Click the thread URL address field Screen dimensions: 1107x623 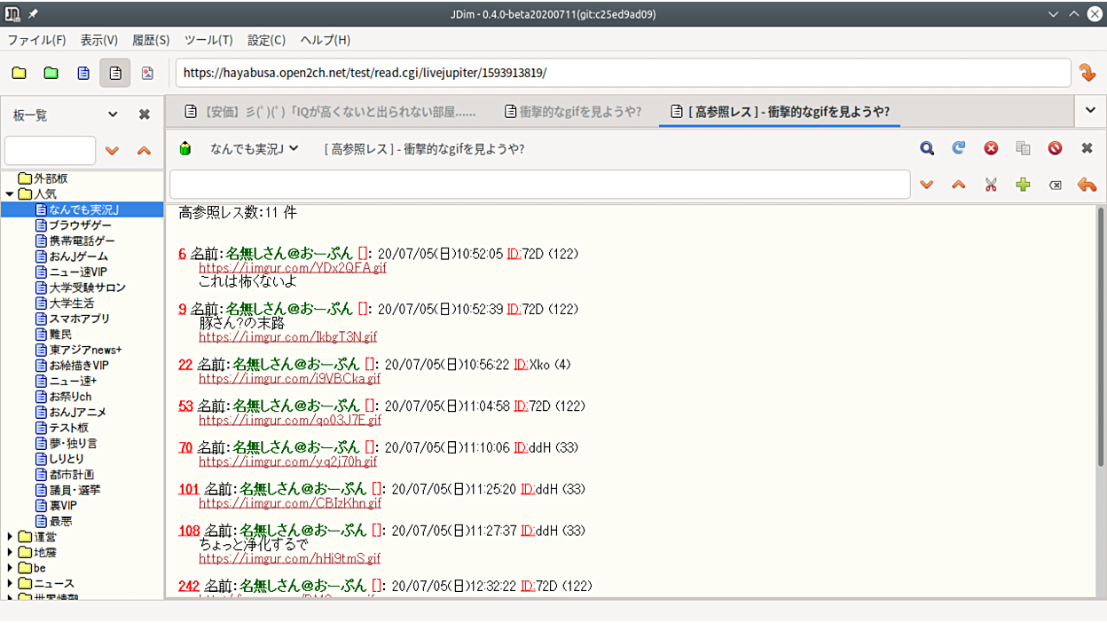point(621,73)
